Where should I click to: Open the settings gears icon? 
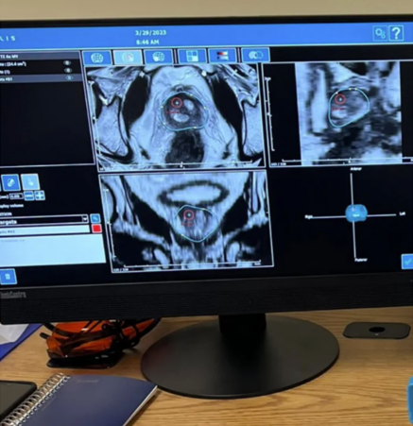(x=380, y=33)
